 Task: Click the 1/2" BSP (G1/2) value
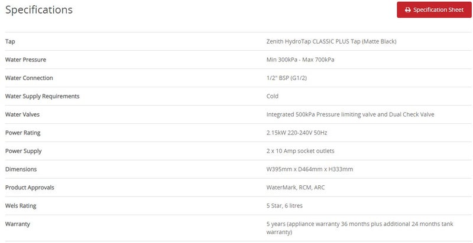[287, 78]
